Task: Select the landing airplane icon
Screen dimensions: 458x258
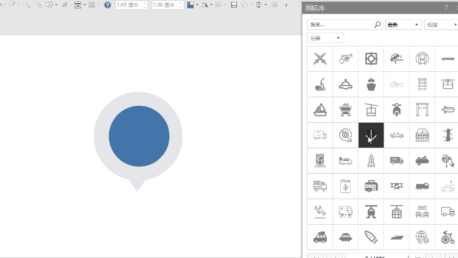Action: point(320,212)
